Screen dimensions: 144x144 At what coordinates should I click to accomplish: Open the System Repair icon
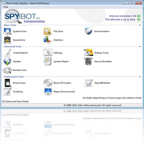coord(47,61)
